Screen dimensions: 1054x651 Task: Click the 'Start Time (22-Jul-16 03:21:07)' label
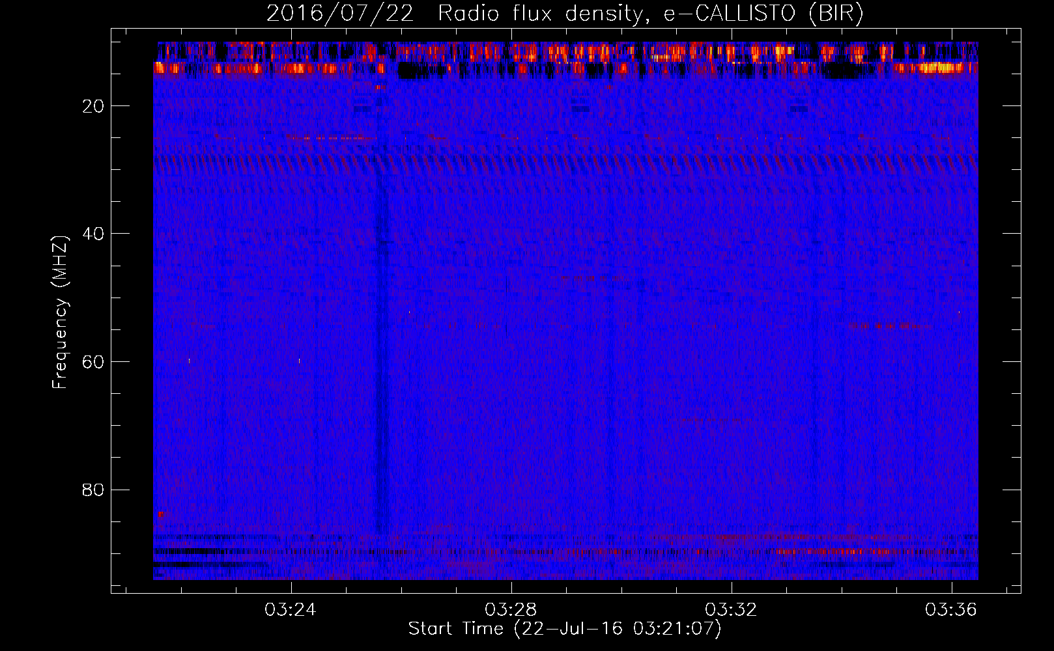click(565, 629)
